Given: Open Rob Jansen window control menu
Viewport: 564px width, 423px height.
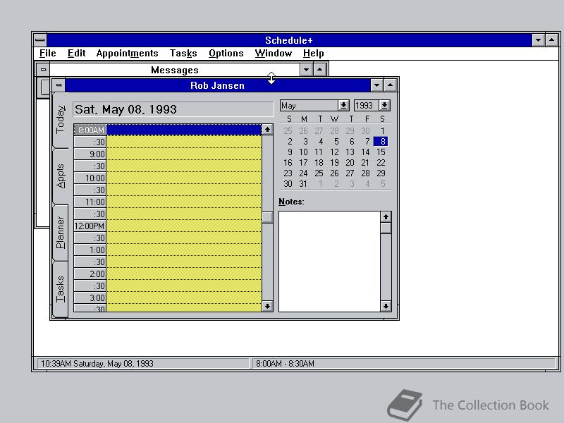Looking at the screenshot, I should [x=59, y=85].
